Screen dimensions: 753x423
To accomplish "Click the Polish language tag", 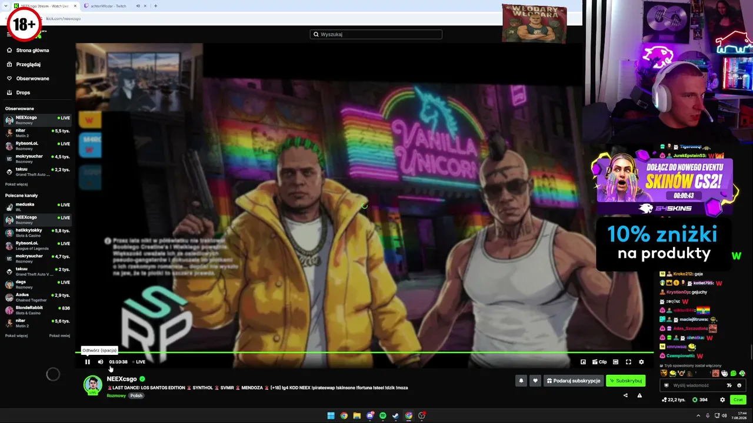I will pyautogui.click(x=136, y=396).
